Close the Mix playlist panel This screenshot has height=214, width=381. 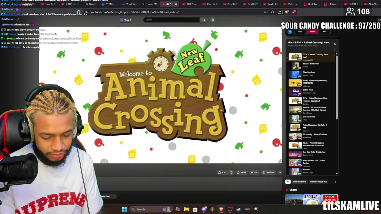click(x=335, y=44)
